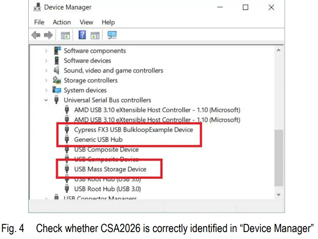Open the File menu
The width and height of the screenshot is (318, 239).
pos(39,22)
